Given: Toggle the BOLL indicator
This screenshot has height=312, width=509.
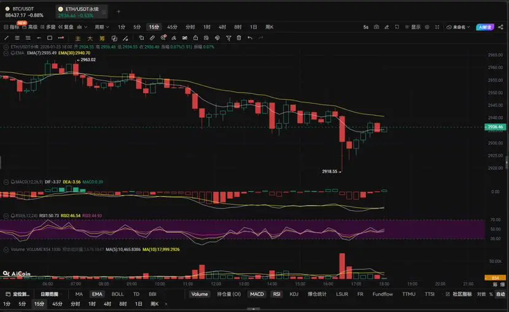Looking at the screenshot, I should [117, 294].
